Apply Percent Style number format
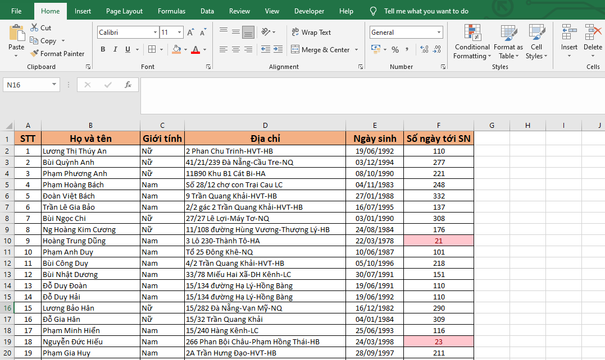 395,50
